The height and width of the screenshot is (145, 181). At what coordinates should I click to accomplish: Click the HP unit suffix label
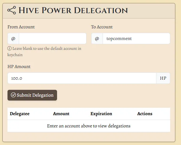163,78
